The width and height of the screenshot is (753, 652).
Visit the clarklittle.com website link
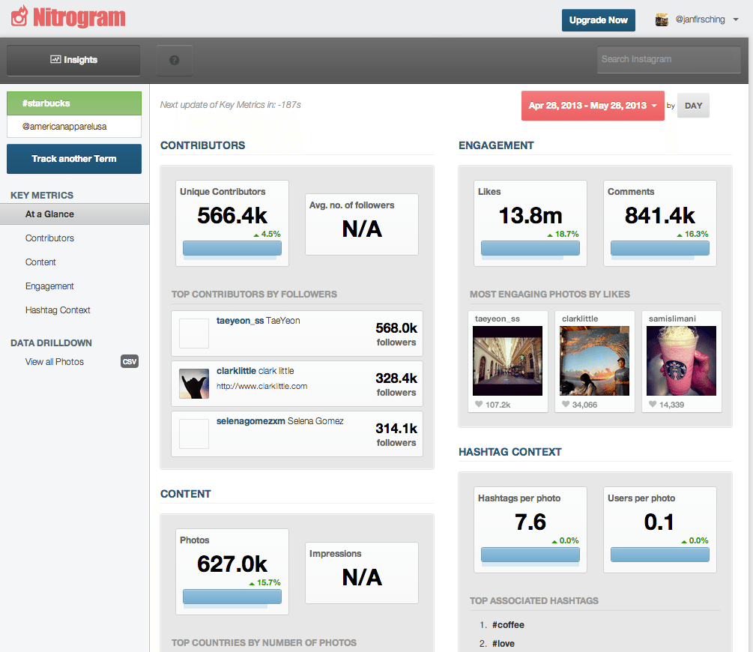click(261, 386)
